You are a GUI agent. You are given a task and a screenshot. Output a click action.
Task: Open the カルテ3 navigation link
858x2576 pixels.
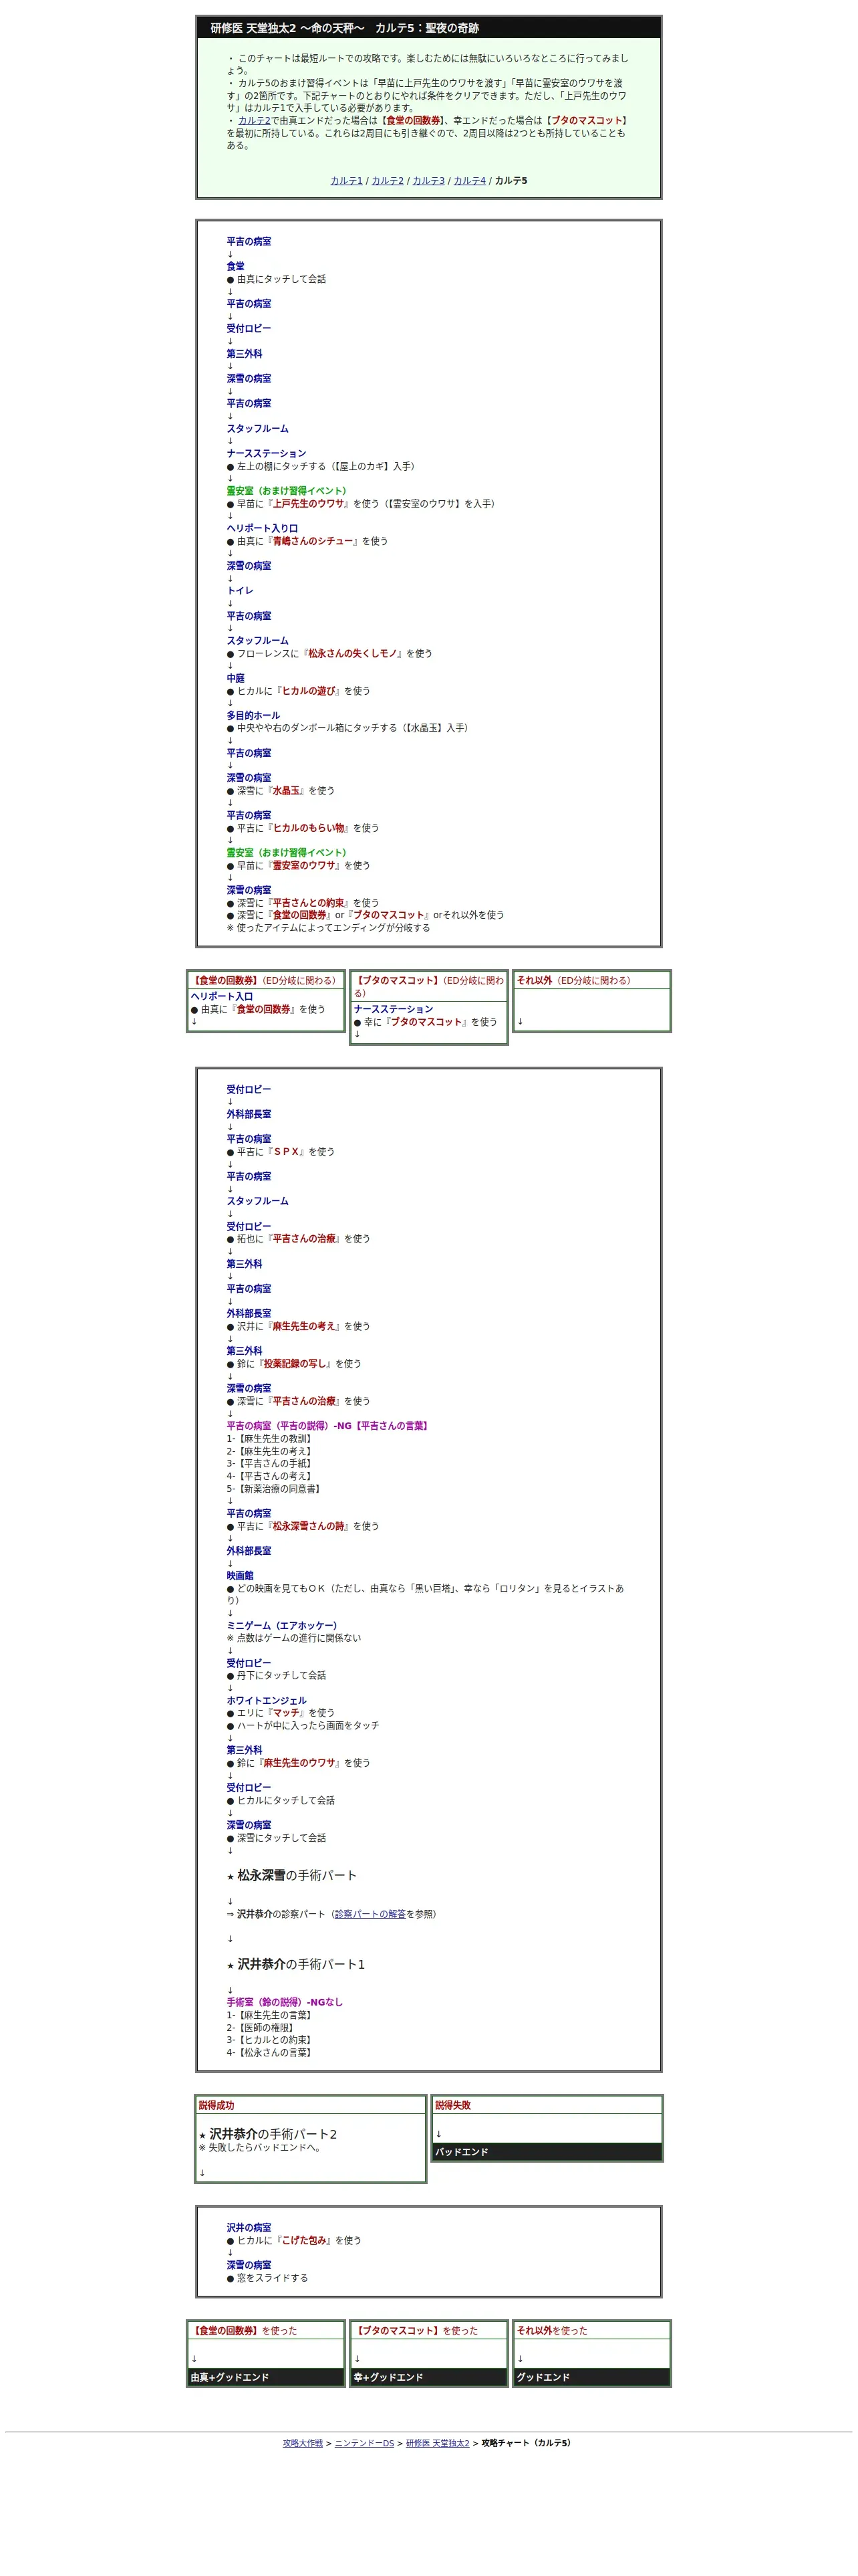[x=428, y=181]
